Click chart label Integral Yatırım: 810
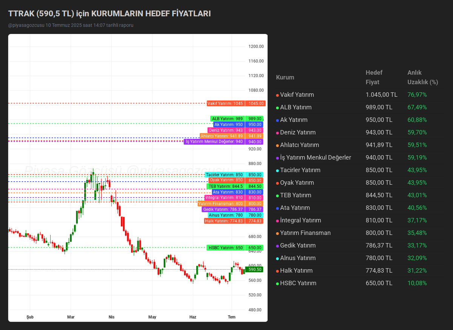This screenshot has height=330, width=453. coord(224,197)
